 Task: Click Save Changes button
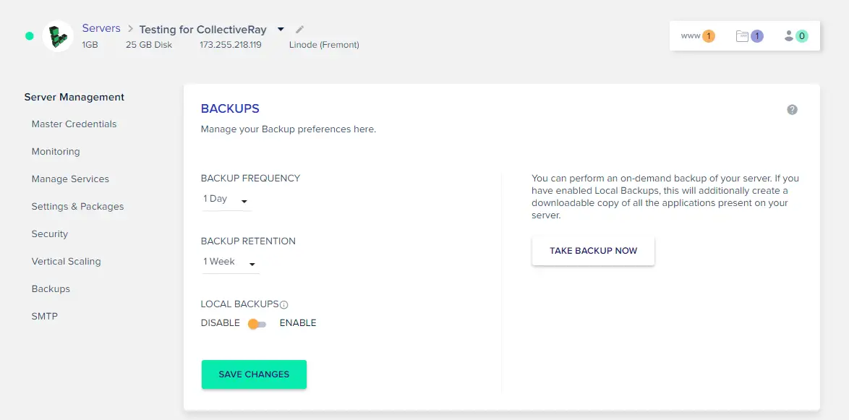coord(254,374)
